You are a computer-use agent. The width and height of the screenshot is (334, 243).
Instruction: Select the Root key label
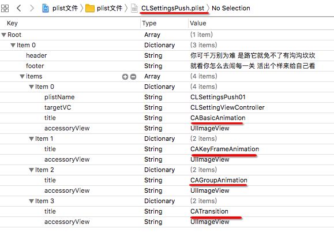click(x=14, y=35)
